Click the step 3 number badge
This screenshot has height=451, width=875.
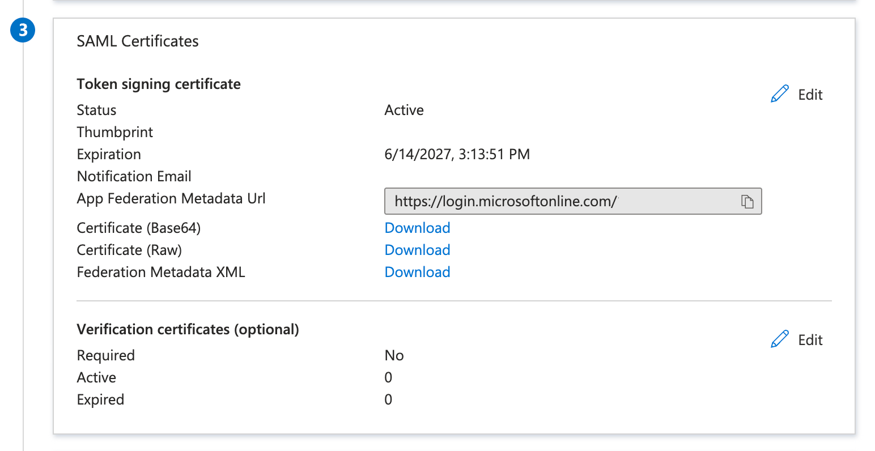(x=23, y=30)
